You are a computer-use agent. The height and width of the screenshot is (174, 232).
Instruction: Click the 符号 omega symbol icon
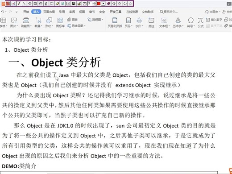click(191, 20)
